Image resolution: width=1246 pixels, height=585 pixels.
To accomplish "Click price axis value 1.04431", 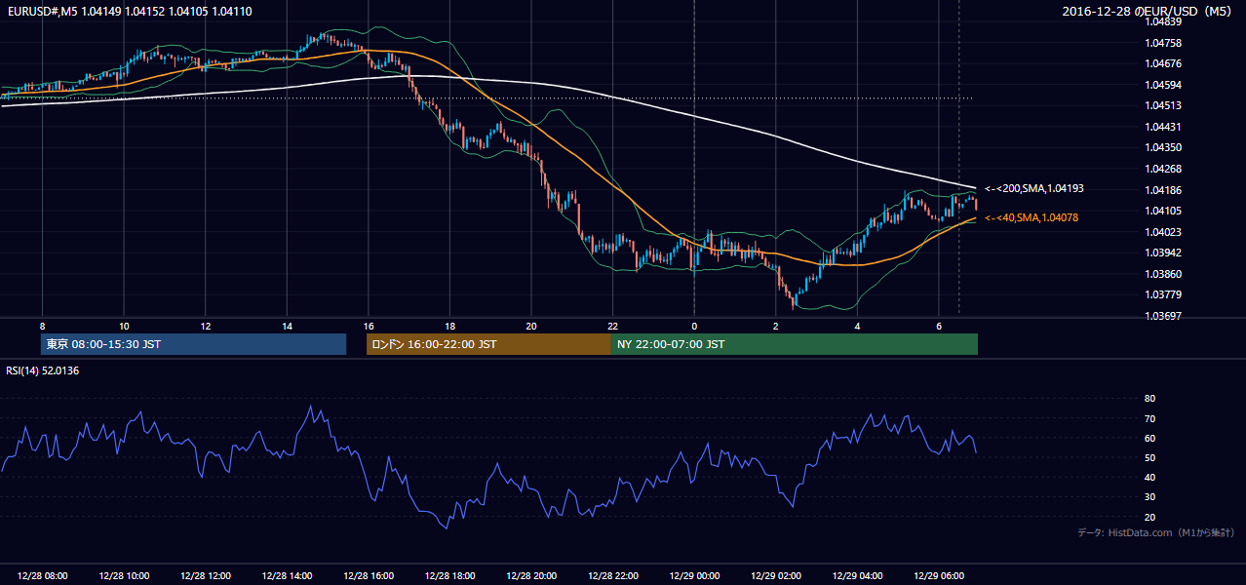I will 1162,127.
